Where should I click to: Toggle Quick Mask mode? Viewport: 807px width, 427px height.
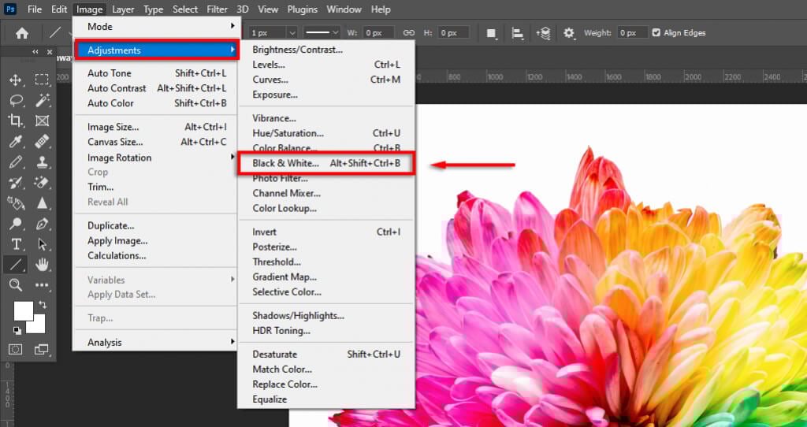click(x=15, y=349)
